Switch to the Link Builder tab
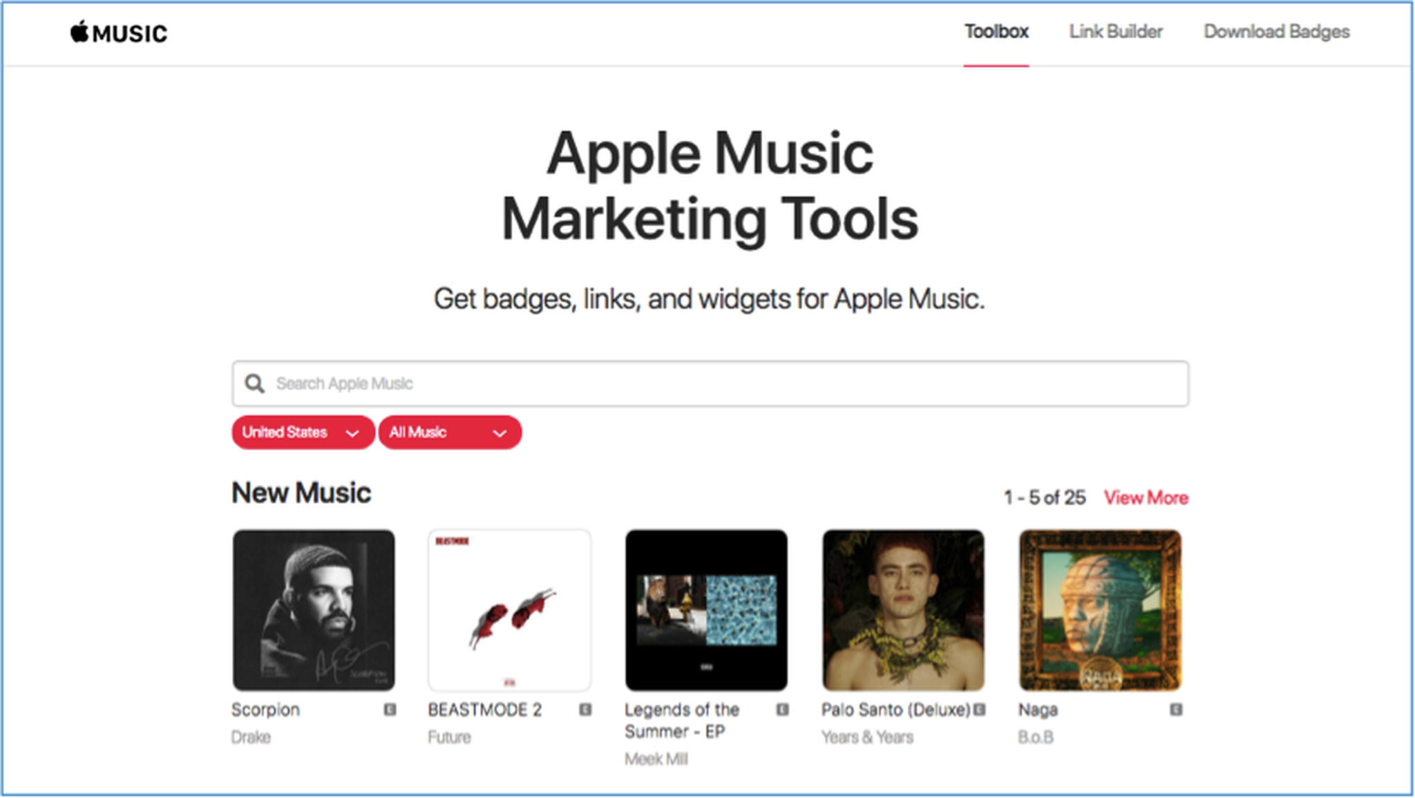The width and height of the screenshot is (1415, 798). click(1115, 32)
